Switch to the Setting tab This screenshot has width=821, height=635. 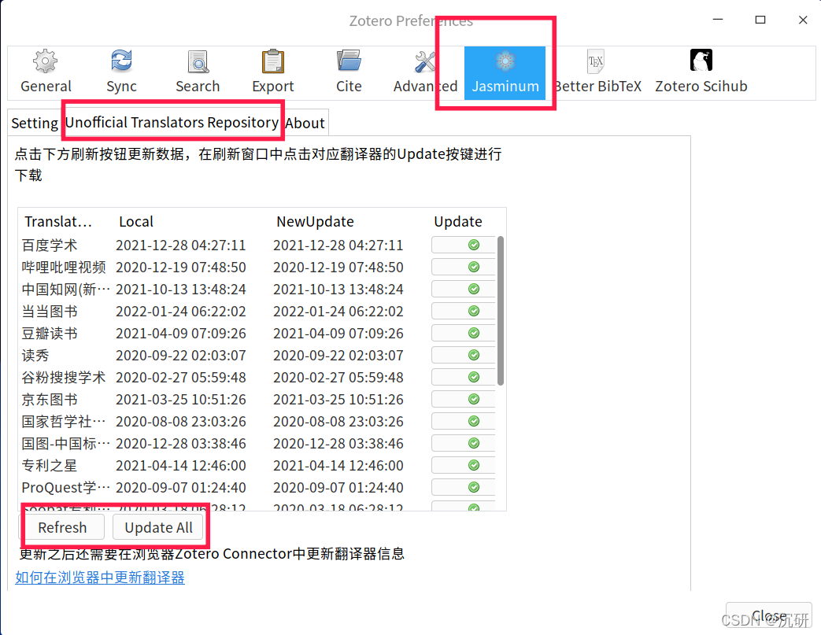point(35,123)
